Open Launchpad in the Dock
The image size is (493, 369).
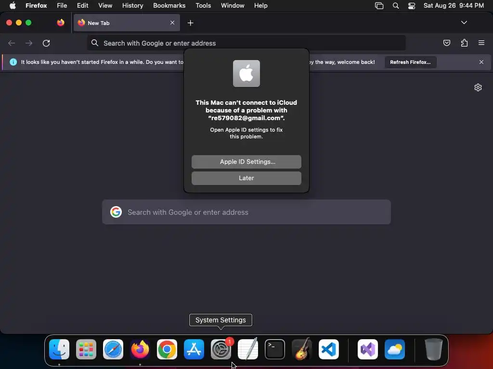pyautogui.click(x=86, y=349)
